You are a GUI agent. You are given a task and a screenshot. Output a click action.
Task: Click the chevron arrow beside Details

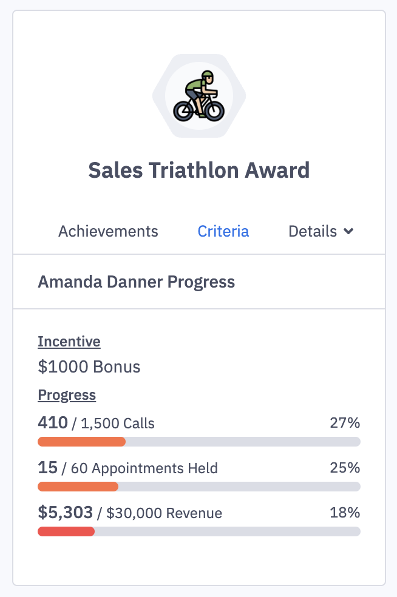pyautogui.click(x=348, y=231)
